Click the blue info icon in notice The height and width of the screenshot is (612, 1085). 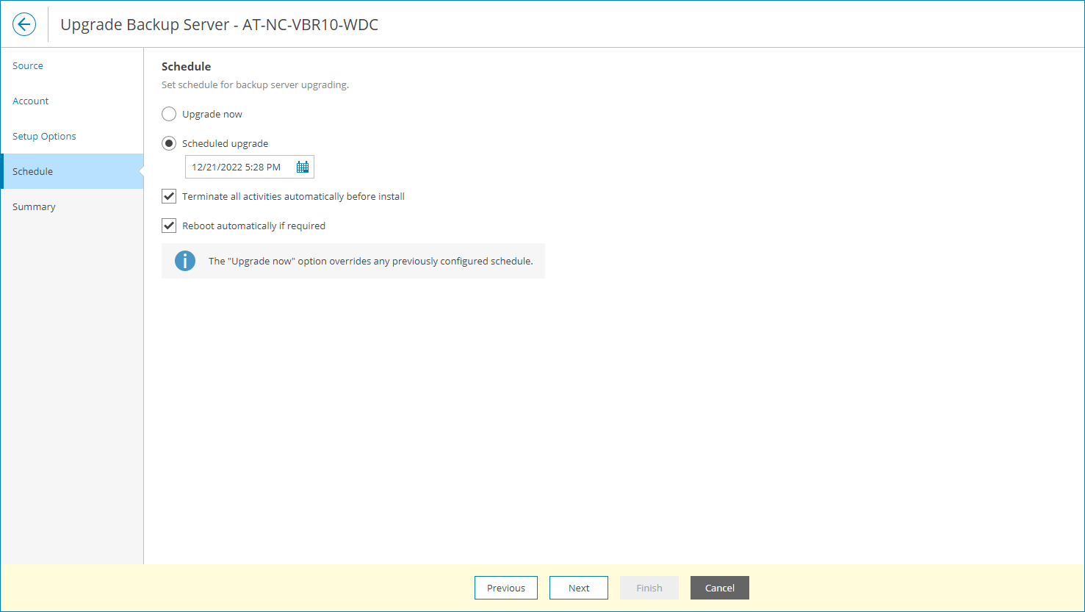[x=184, y=261]
